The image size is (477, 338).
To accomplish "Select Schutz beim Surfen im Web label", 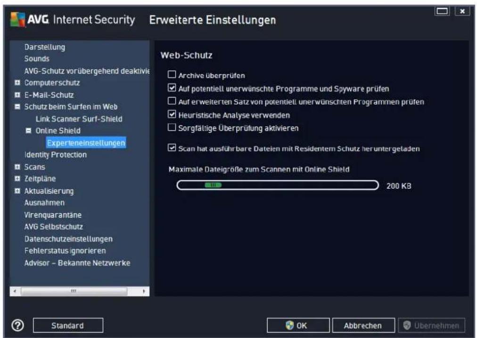I will [x=71, y=107].
